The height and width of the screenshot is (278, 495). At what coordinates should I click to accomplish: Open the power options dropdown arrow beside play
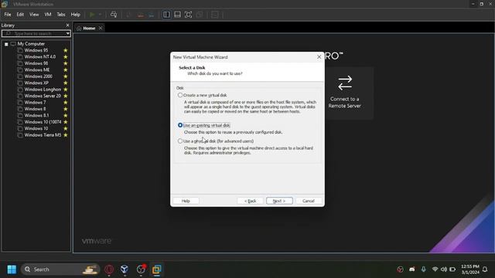100,15
